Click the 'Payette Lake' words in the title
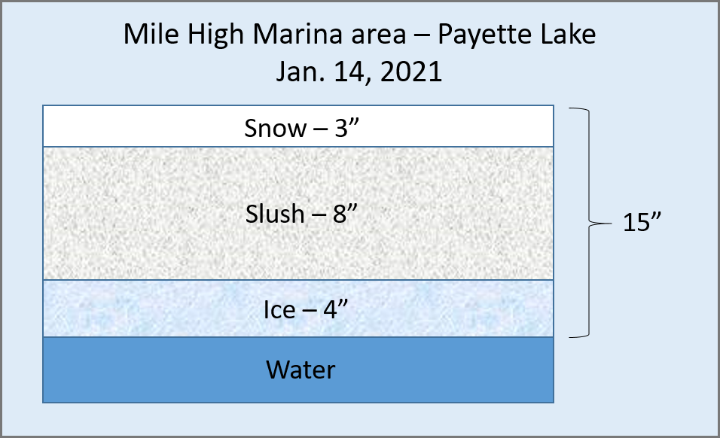The height and width of the screenshot is (438, 720). (517, 35)
